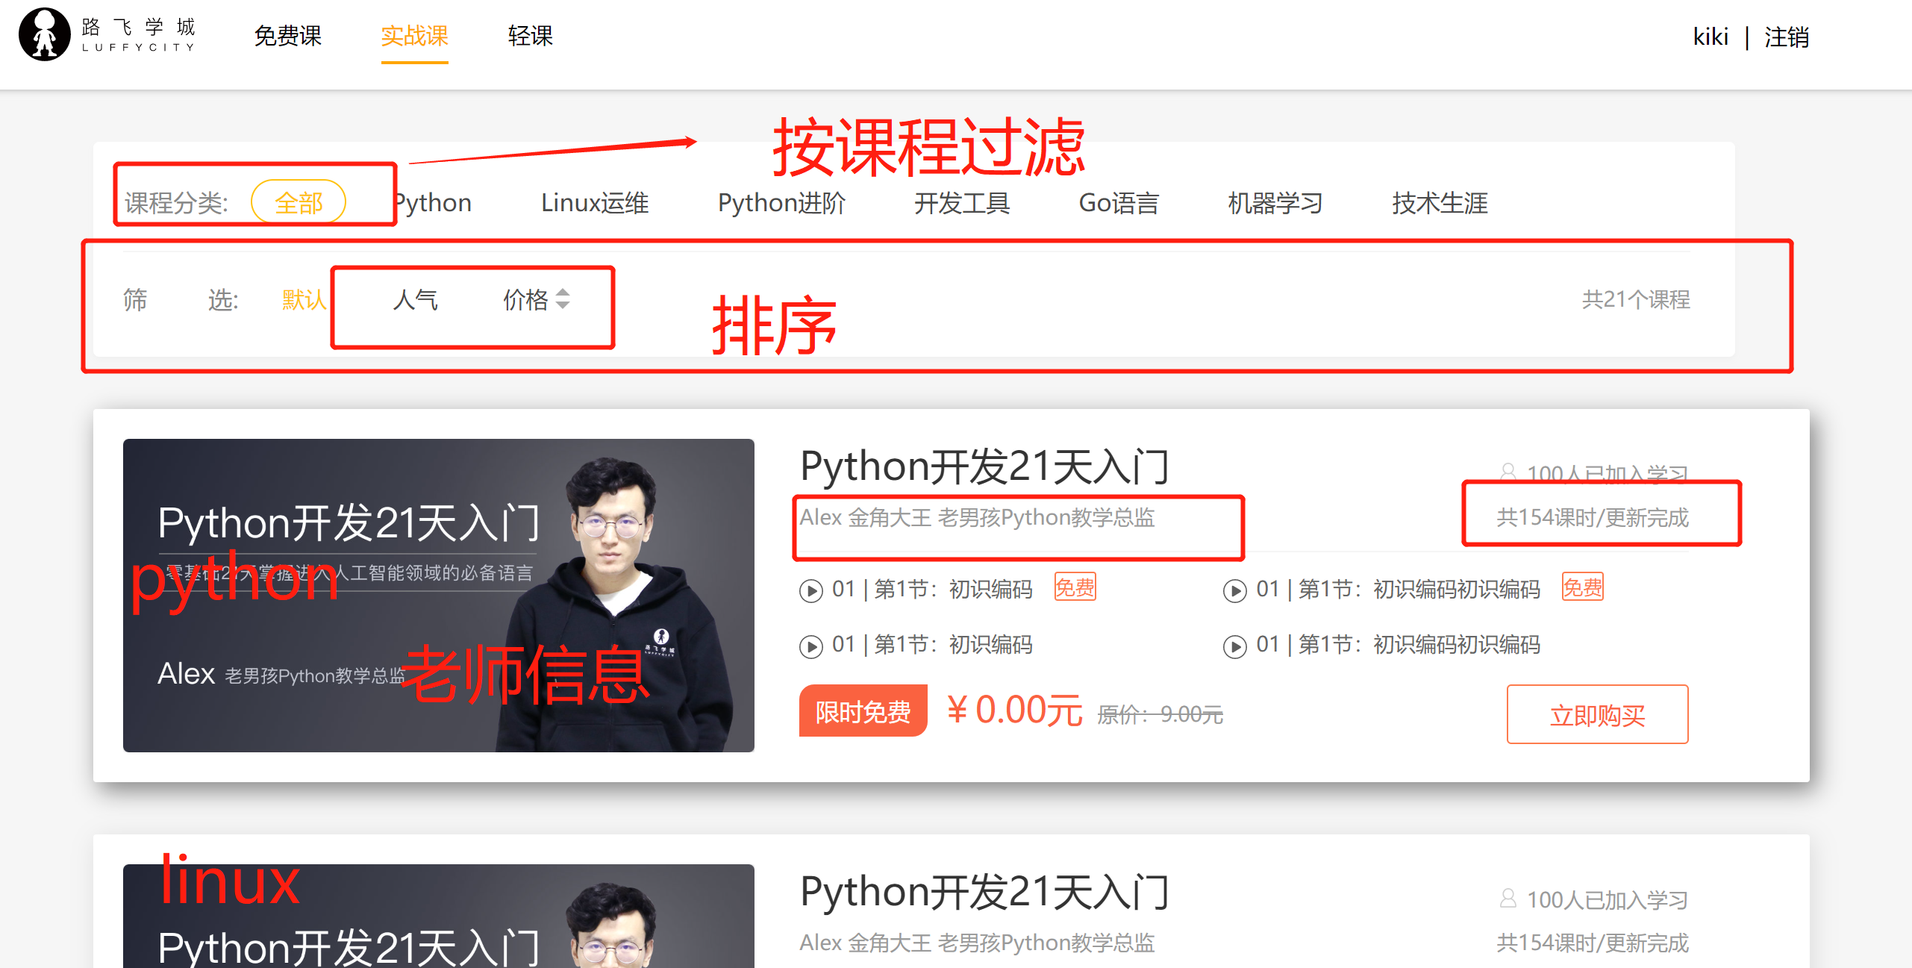Select 默认 sorting option
This screenshot has width=1912, height=968.
coord(304,300)
